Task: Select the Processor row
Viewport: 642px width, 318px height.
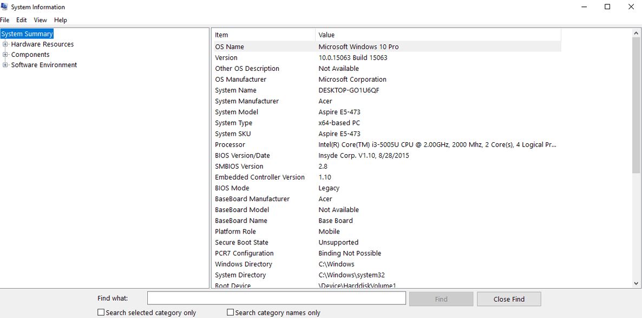Action: (x=387, y=144)
